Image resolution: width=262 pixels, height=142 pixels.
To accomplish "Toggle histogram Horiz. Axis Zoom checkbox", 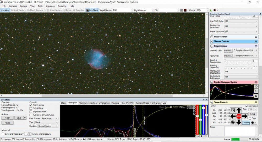I will 171,107.
